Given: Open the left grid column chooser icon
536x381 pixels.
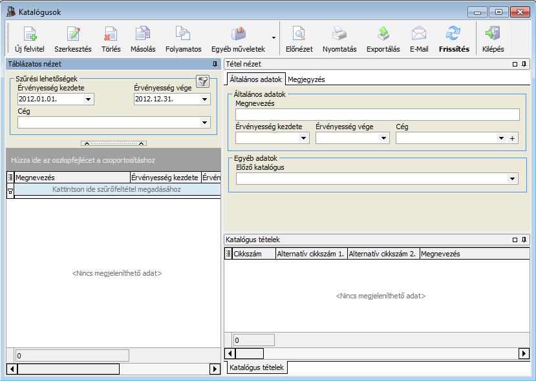Looking at the screenshot, I should 10,177.
